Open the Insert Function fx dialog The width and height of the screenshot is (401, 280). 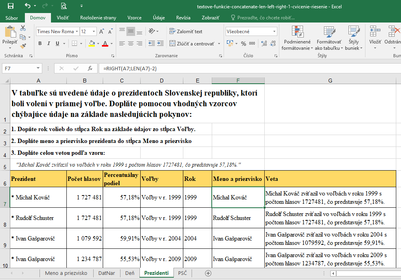pos(90,68)
